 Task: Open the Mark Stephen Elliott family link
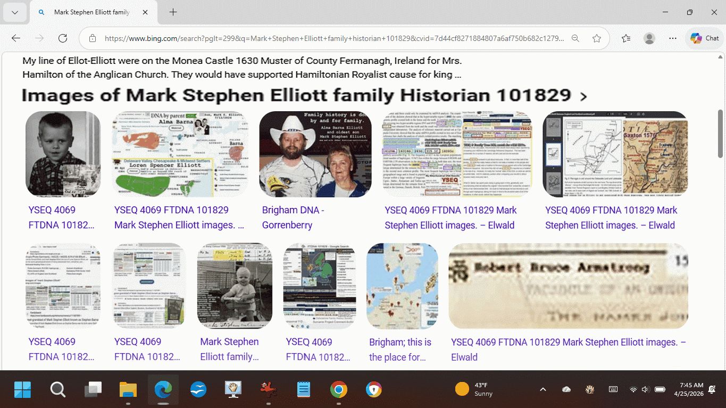coord(229,349)
